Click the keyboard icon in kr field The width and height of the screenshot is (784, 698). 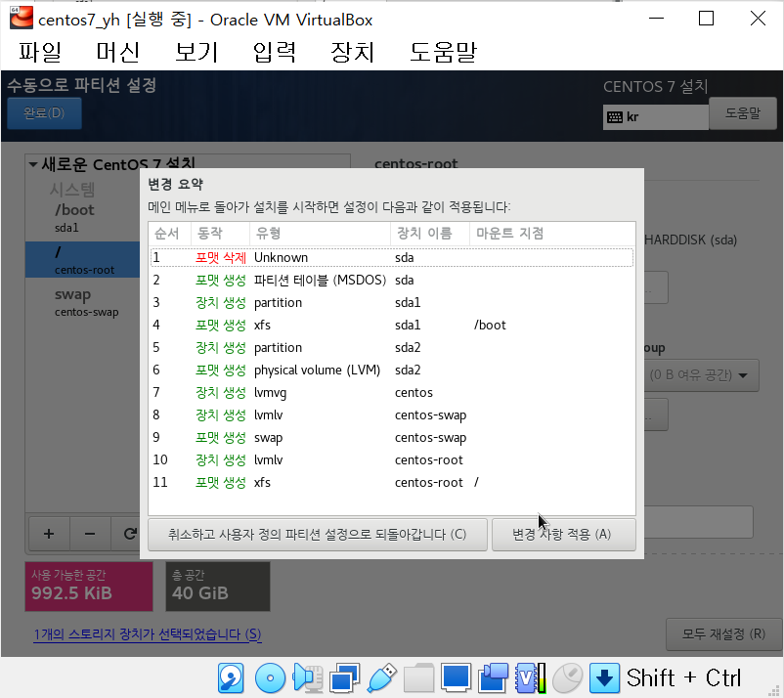(615, 117)
